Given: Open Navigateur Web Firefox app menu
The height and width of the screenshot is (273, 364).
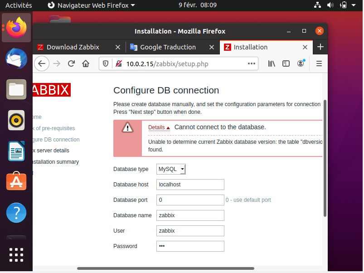Looking at the screenshot, I should 91,5.
